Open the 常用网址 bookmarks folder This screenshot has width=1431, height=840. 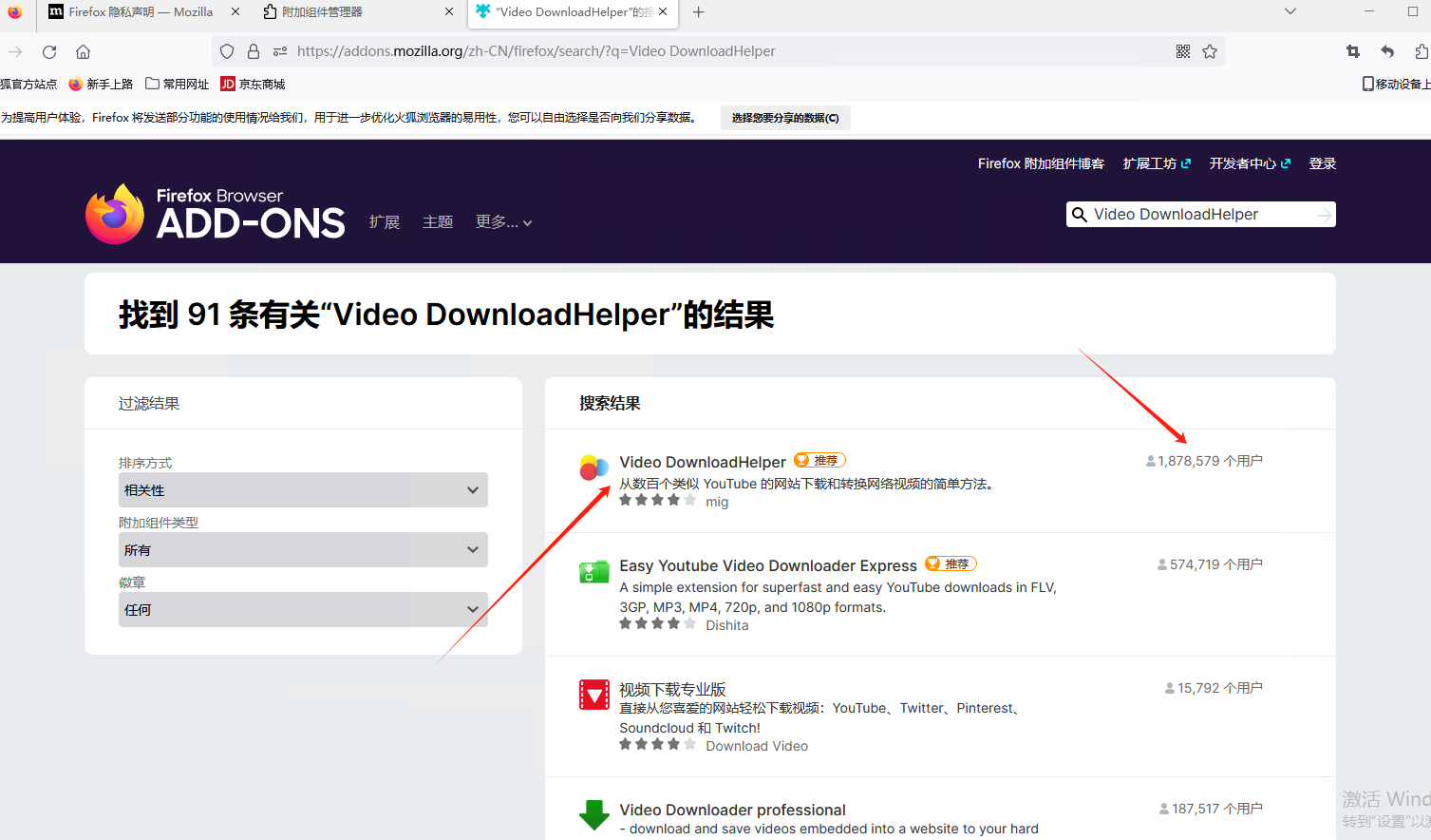(x=177, y=84)
